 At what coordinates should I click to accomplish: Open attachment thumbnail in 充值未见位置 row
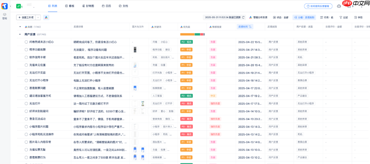click(135, 65)
